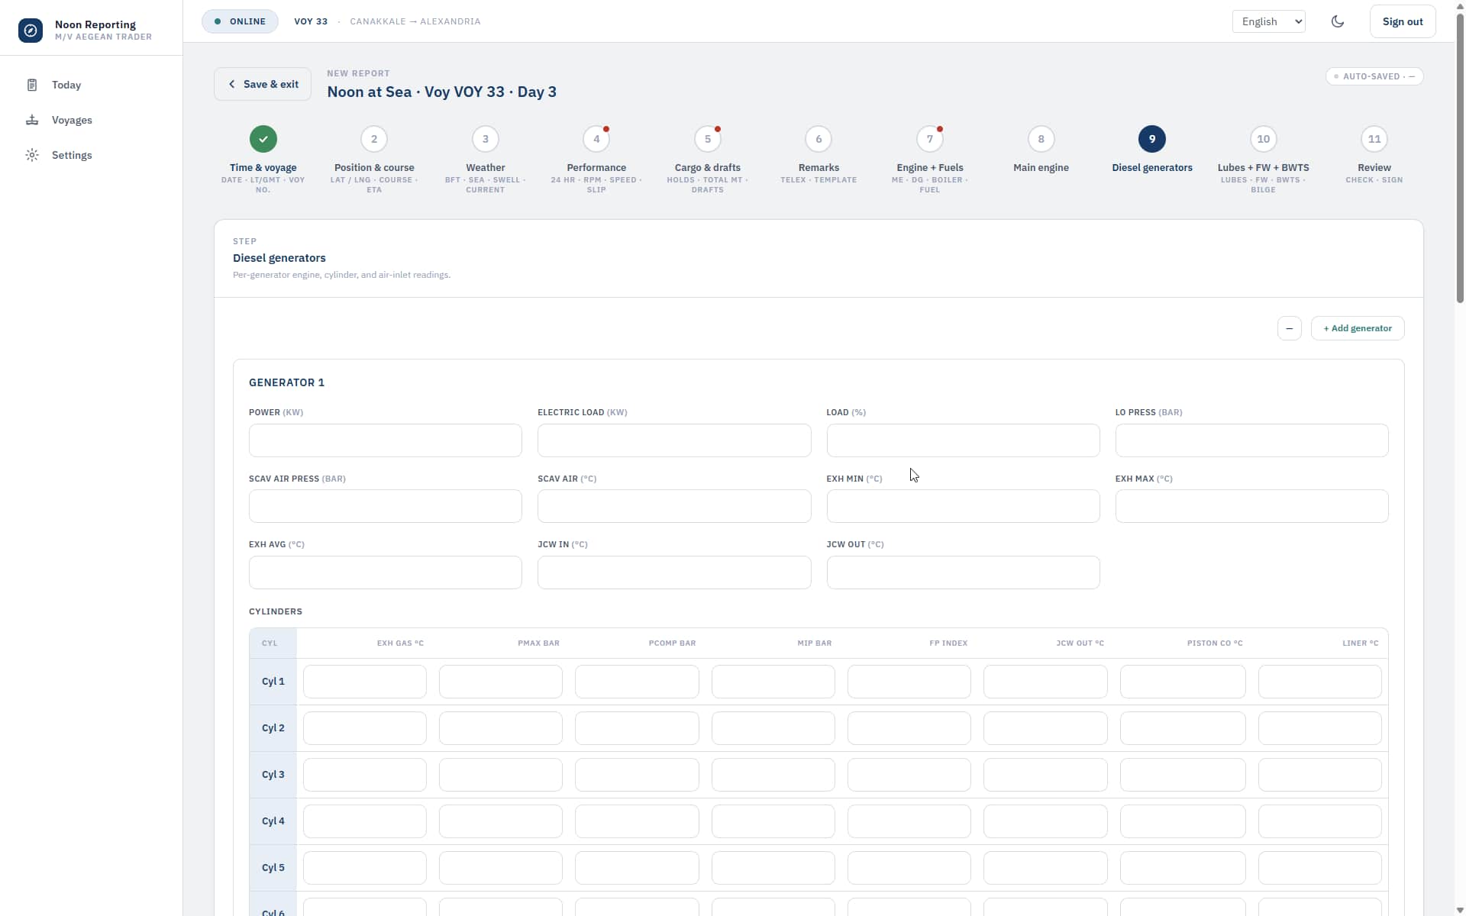Viewport: 1466px width, 916px height.
Task: Click the Cyl 1 Exh Gas cell
Action: [365, 682]
